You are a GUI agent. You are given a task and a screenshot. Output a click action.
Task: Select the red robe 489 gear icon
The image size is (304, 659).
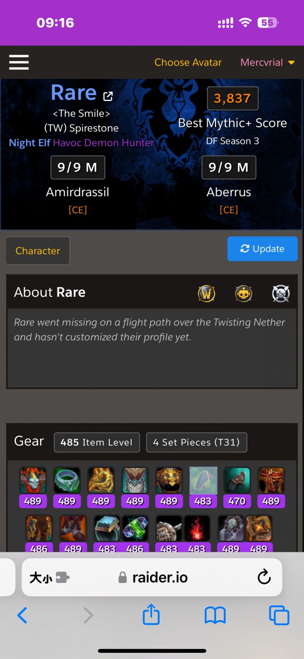click(x=271, y=480)
